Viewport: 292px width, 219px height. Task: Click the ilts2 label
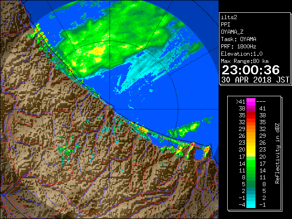coord(229,17)
